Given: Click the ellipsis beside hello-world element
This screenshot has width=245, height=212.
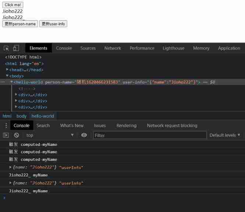Looking at the screenshot, I should tap(3, 82).
